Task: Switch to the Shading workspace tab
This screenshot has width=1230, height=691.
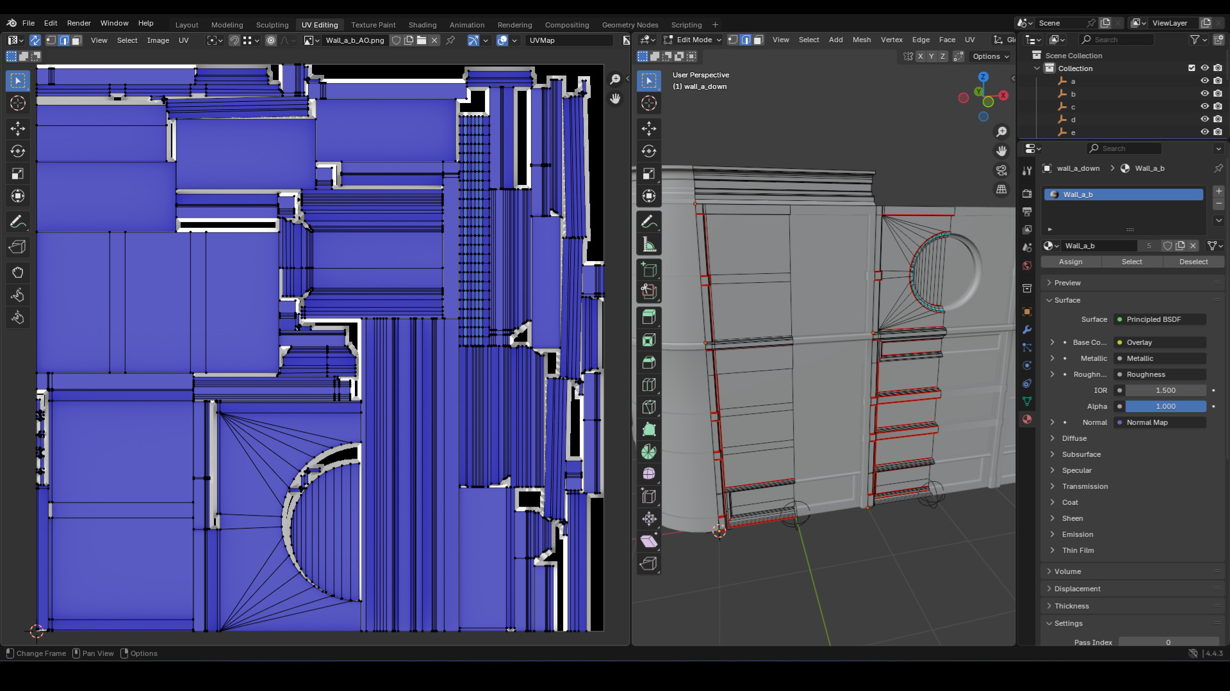Action: pyautogui.click(x=423, y=25)
